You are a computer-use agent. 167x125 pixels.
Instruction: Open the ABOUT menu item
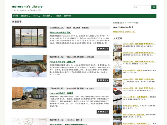click(58, 16)
